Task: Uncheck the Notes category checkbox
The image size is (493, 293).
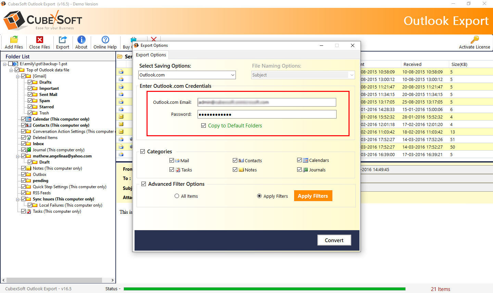Action: tap(235, 170)
